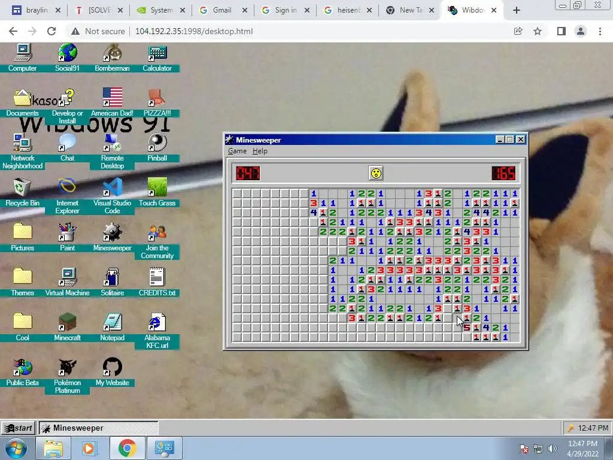Open File Explorer from host taskbar
This screenshot has width=613, height=460.
[53, 448]
